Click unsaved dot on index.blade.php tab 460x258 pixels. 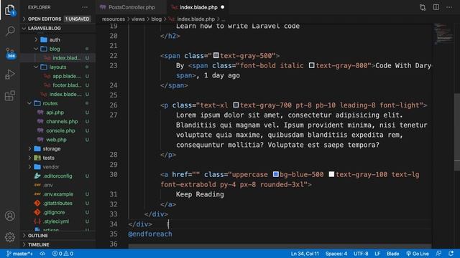[x=223, y=7]
